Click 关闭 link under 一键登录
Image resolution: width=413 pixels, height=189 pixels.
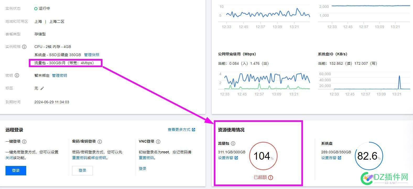tap(9, 158)
